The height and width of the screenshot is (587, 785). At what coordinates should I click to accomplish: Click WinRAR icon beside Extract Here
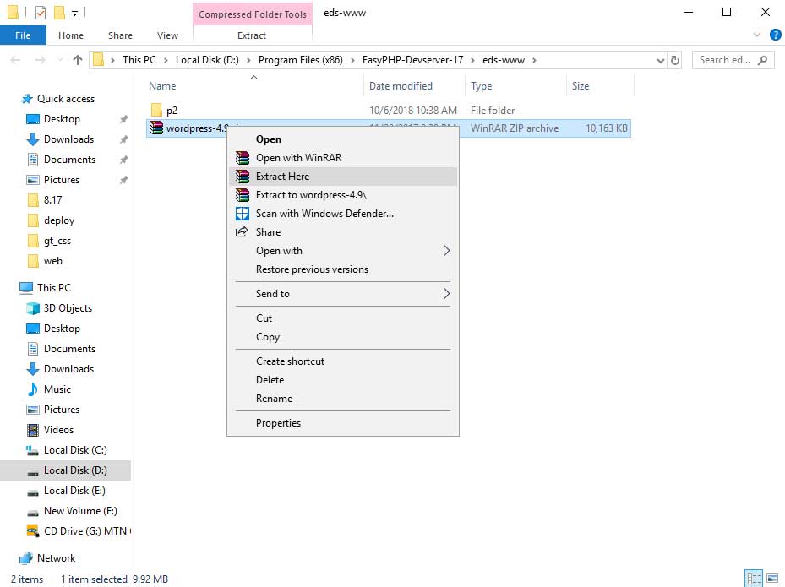point(243,177)
